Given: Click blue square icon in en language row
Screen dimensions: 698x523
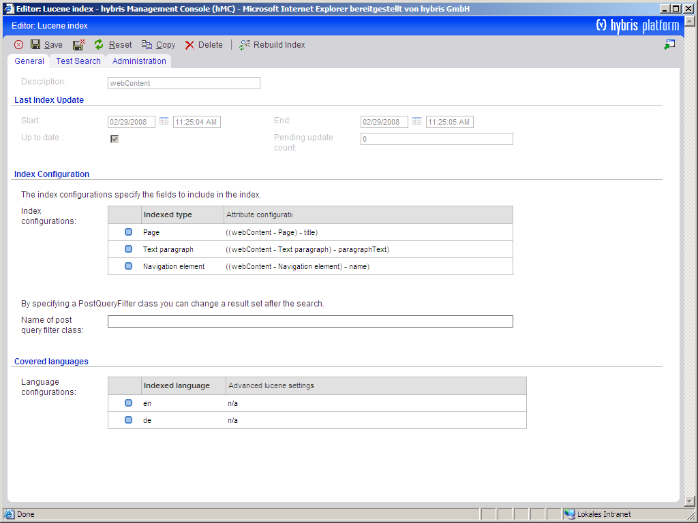Looking at the screenshot, I should [128, 403].
